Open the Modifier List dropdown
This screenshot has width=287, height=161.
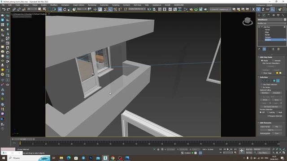click(272, 23)
